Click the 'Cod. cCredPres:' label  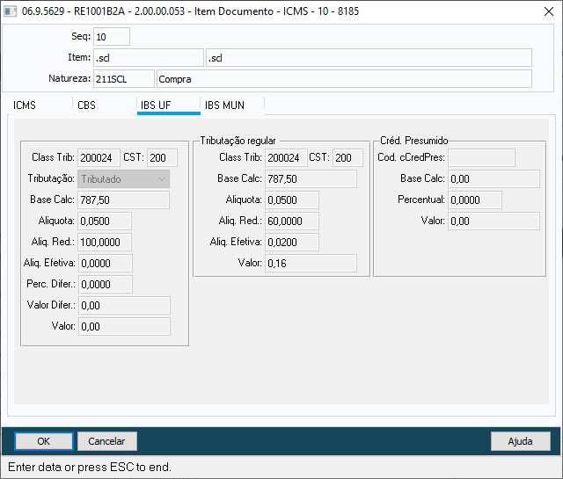tap(411, 157)
